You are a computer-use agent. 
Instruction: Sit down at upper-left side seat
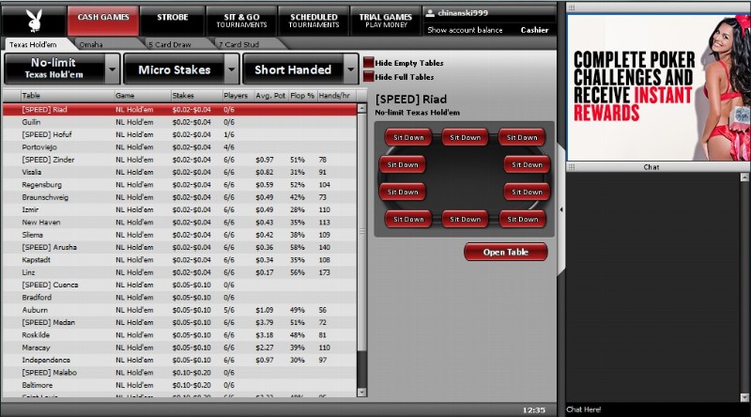tap(403, 165)
